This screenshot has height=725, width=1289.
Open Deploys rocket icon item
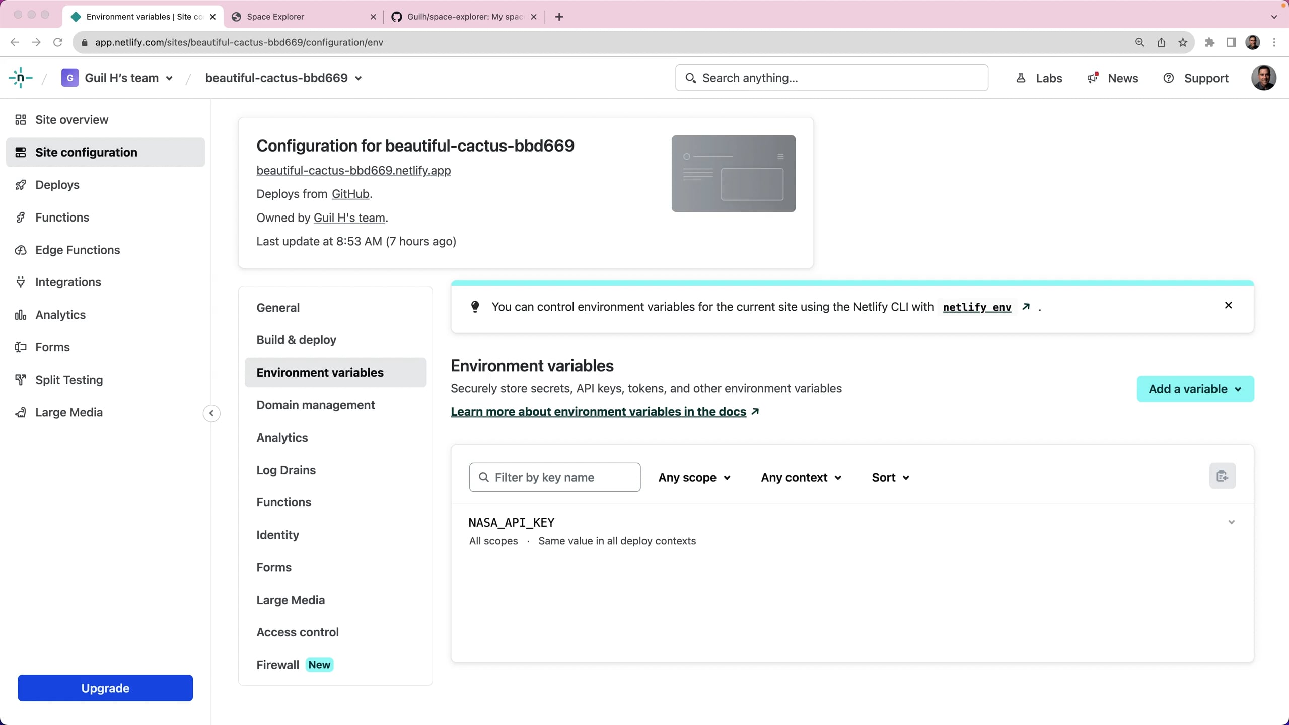(57, 185)
